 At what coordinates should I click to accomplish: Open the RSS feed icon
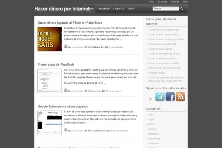click(x=180, y=97)
